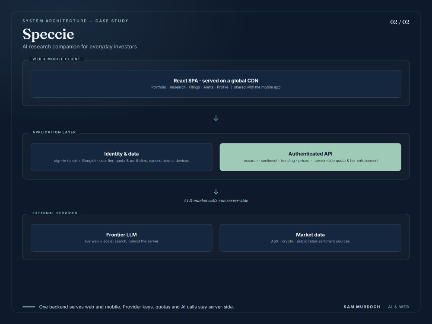The height and width of the screenshot is (324, 432).
Task: Click the 'EXTERNAL SERVICES' section label
Action: [55, 213]
